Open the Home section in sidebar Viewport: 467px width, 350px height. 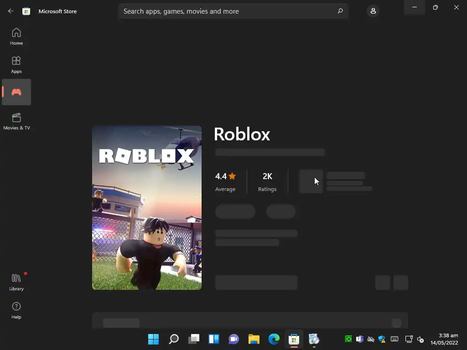(16, 36)
